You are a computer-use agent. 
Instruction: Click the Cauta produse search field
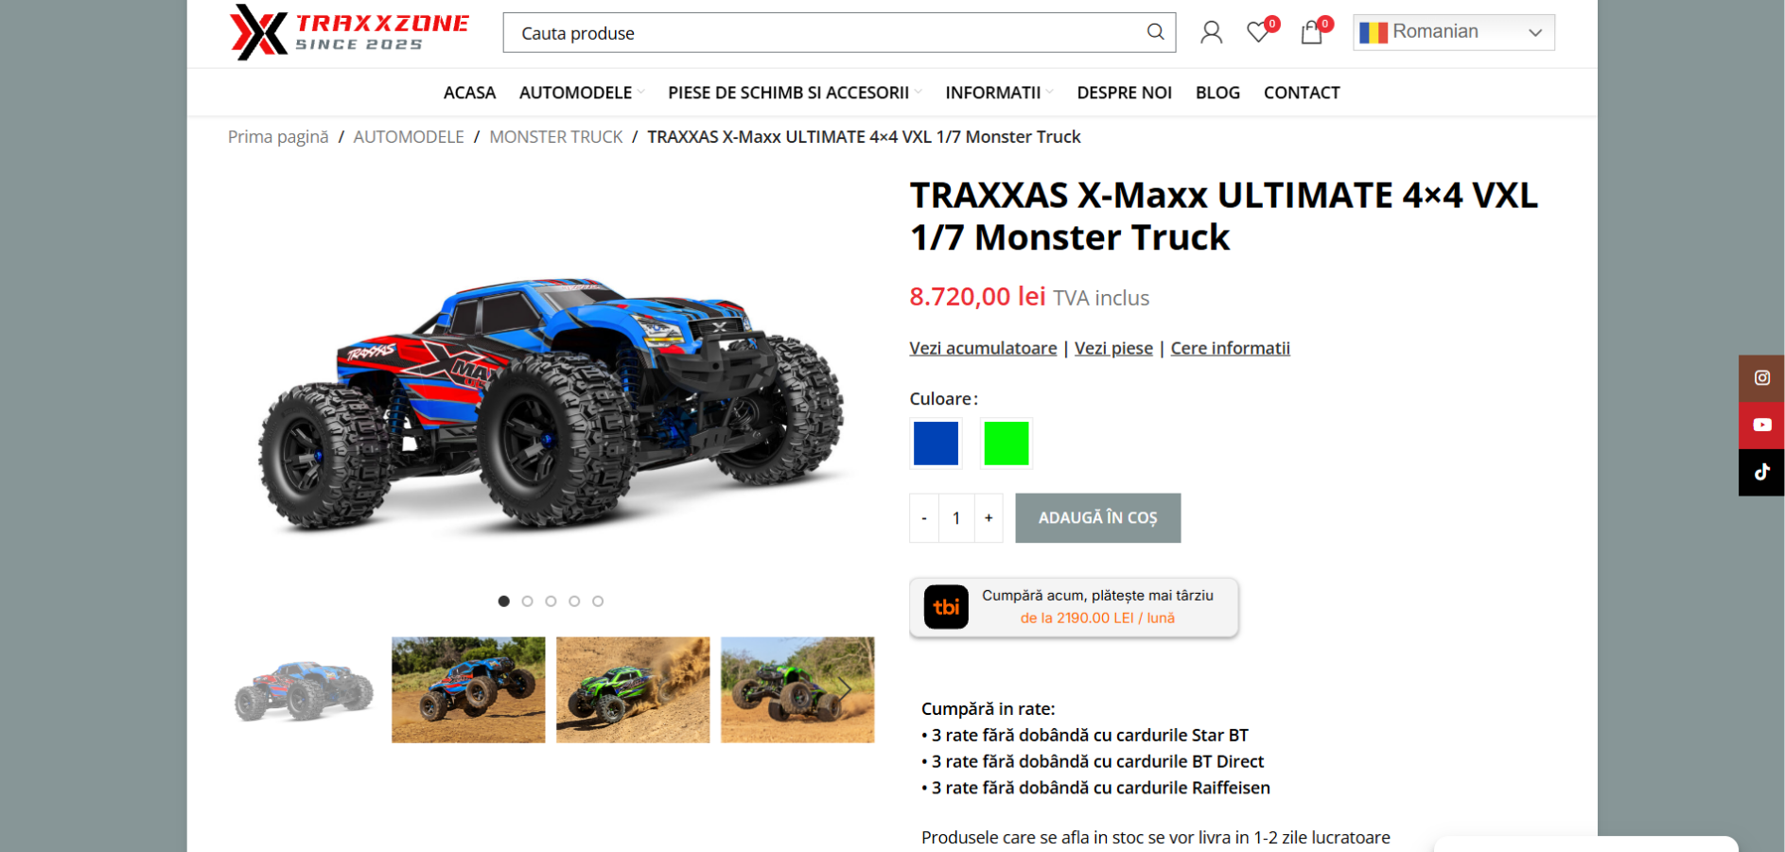point(823,33)
